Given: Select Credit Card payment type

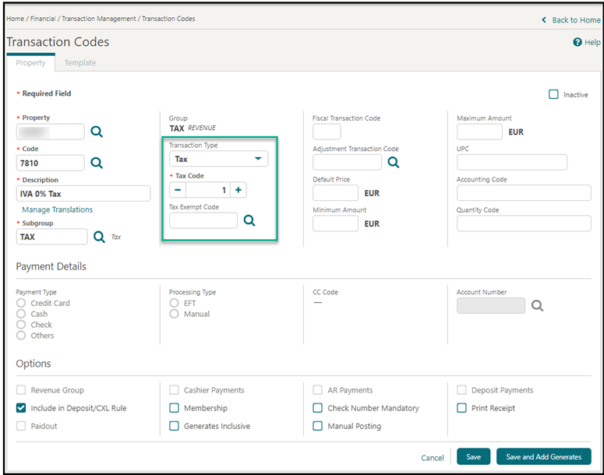Looking at the screenshot, I should pos(21,303).
